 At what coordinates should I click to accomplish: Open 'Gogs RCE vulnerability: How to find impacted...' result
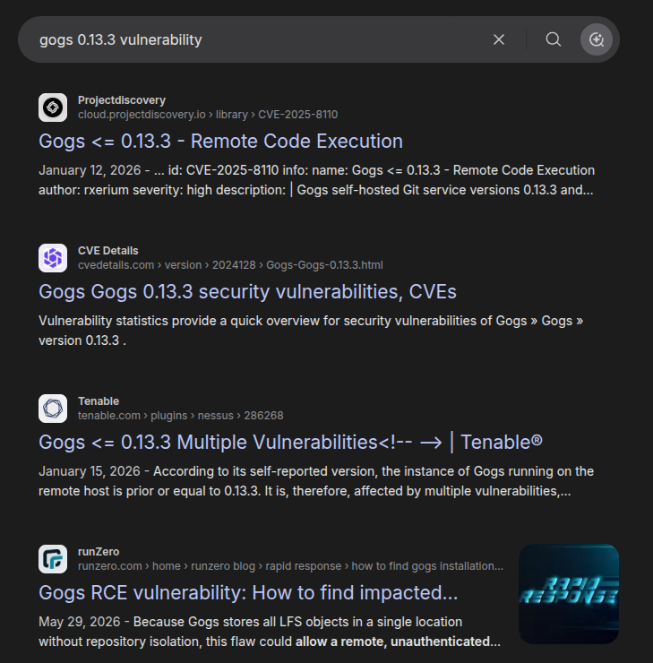click(248, 593)
